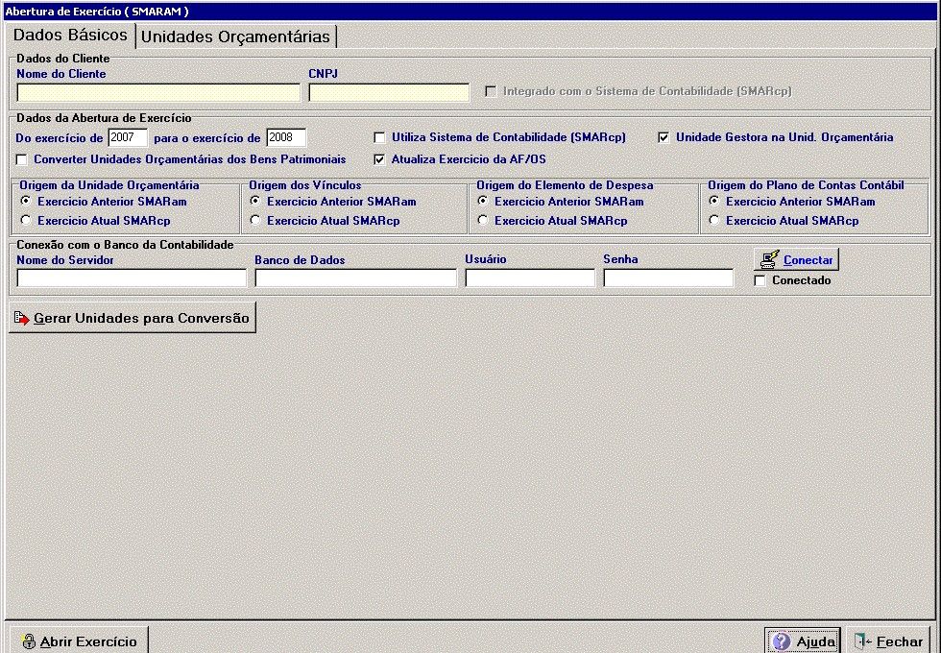The image size is (941, 653).
Task: Enable Utiliza Sistema de Contabilidade checkbox
Action: click(x=380, y=138)
